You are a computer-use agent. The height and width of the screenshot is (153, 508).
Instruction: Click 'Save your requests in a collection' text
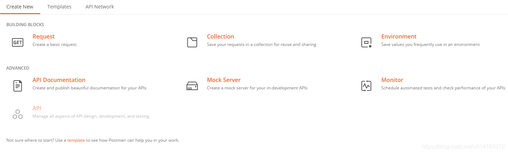pos(261,45)
